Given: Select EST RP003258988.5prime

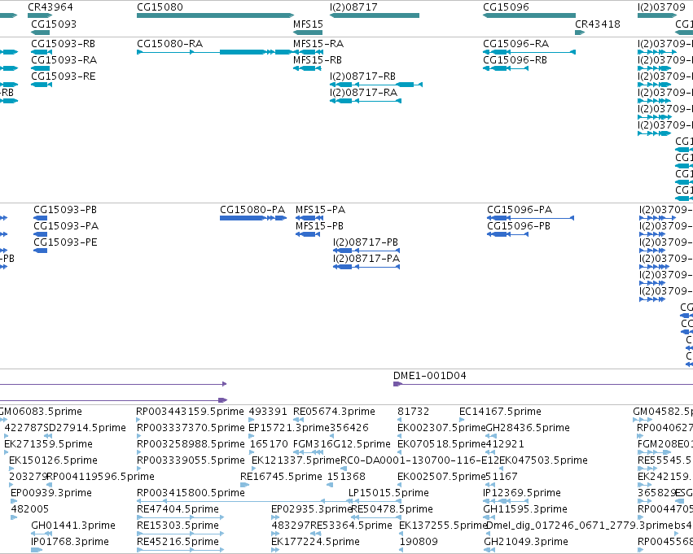Looking at the screenshot, I should click(x=191, y=444).
